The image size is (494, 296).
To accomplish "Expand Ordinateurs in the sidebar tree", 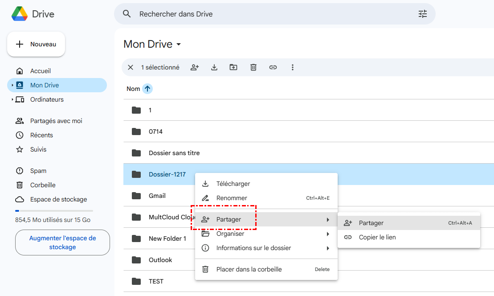I will click(x=12, y=99).
